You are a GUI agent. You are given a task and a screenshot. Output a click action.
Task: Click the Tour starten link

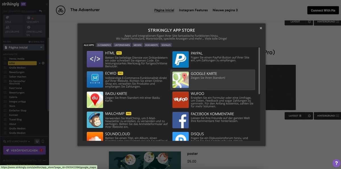point(28,160)
